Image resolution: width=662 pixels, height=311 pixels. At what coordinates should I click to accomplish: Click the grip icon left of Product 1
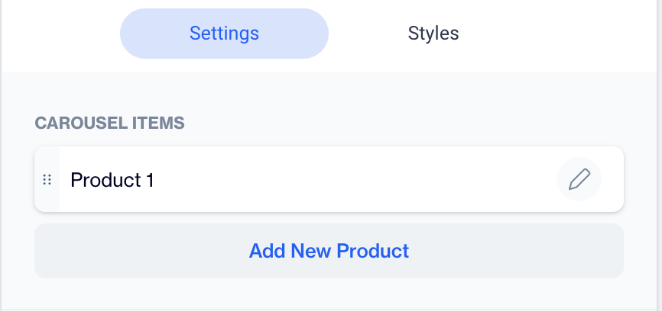[x=47, y=180]
